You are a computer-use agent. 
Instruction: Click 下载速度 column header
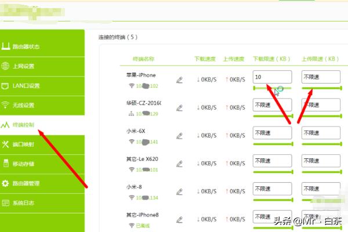205,59
